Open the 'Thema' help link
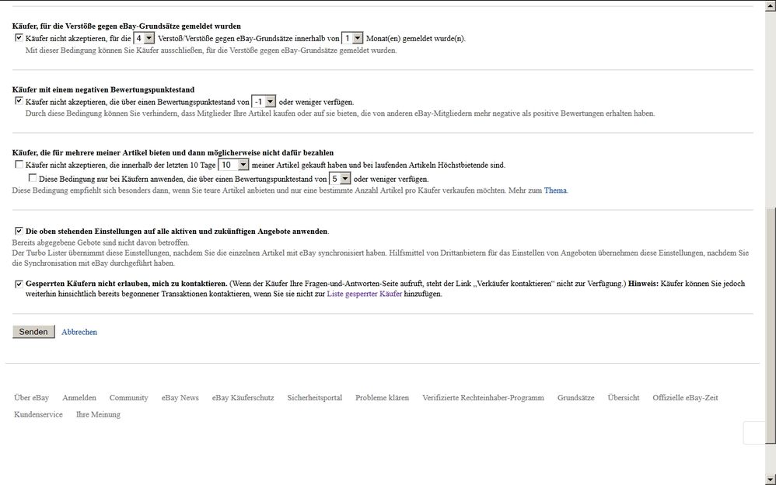The width and height of the screenshot is (776, 485). click(x=555, y=190)
